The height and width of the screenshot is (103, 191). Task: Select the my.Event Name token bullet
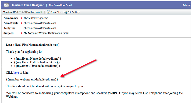click(x=38, y=59)
